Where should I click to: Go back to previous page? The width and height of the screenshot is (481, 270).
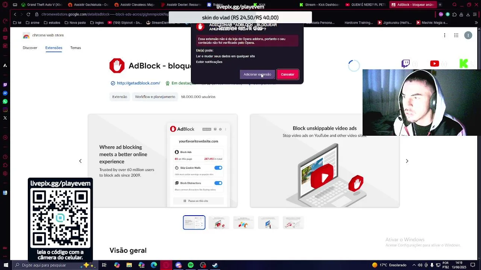(15, 14)
